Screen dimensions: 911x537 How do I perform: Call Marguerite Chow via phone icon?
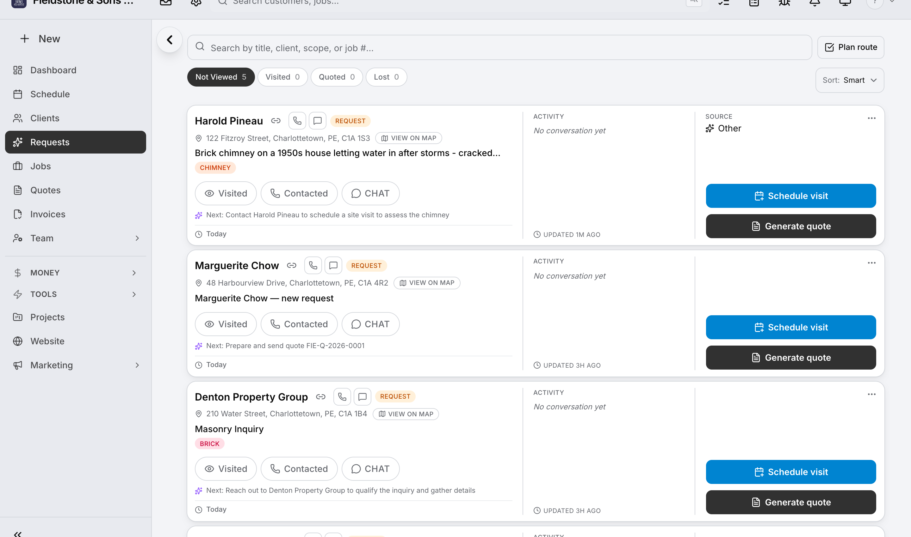click(x=313, y=266)
